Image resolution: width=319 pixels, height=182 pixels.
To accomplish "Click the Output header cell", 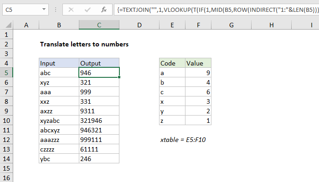I will [99, 63].
